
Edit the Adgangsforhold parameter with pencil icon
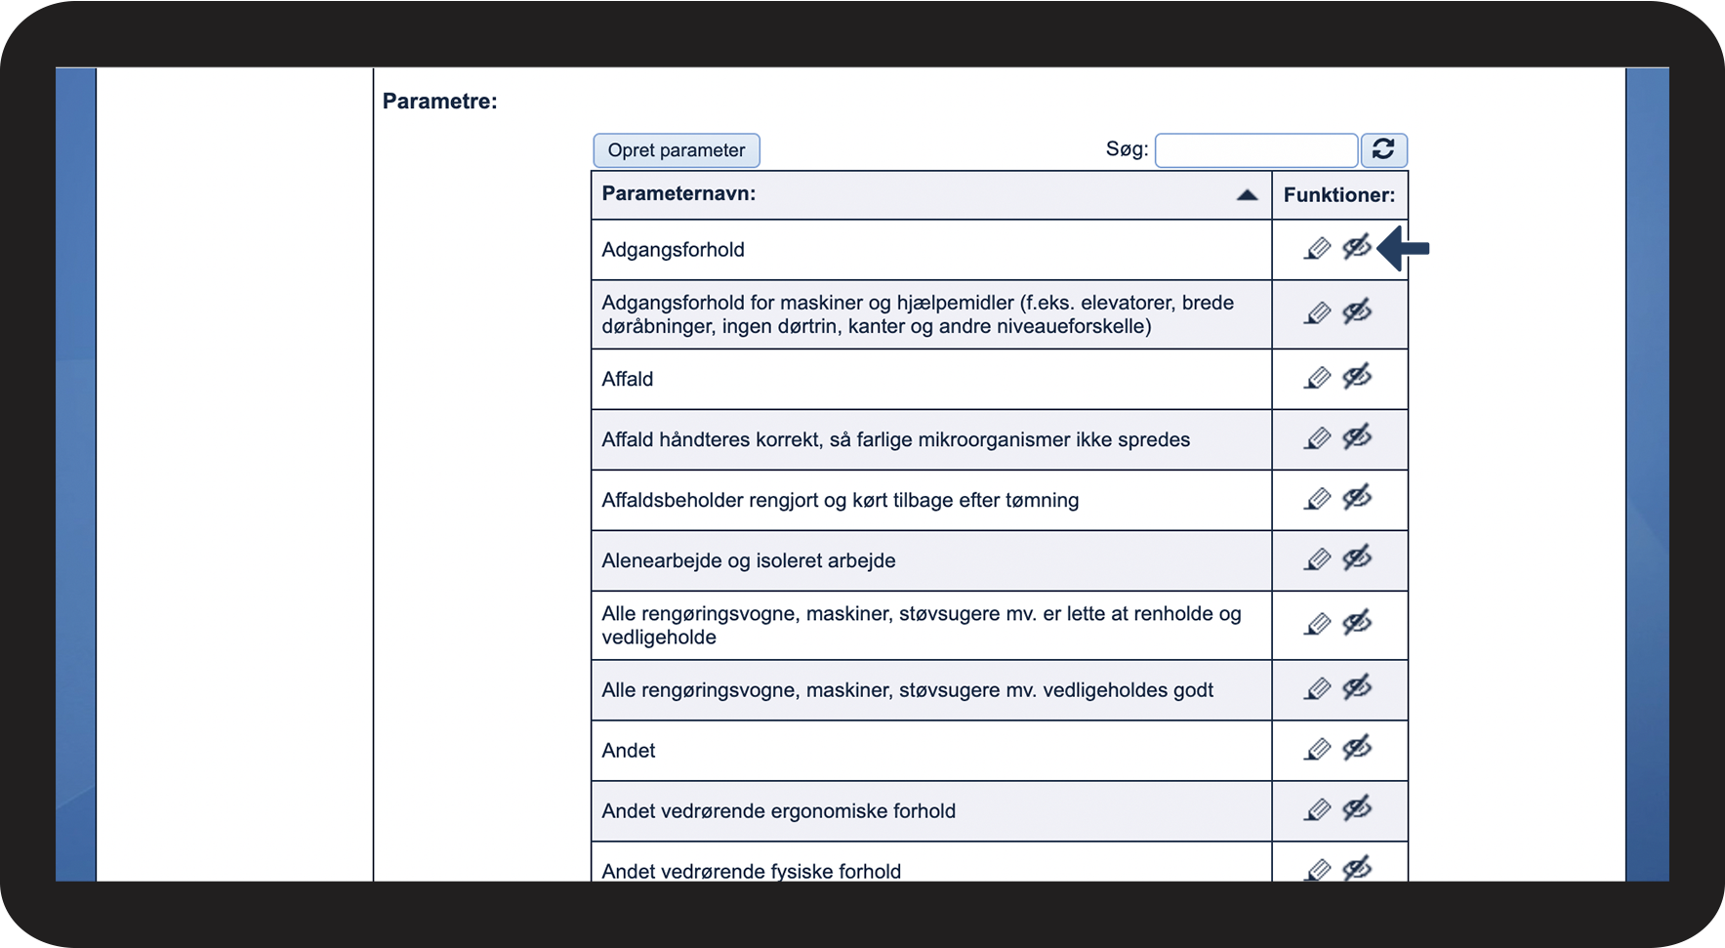coord(1317,249)
